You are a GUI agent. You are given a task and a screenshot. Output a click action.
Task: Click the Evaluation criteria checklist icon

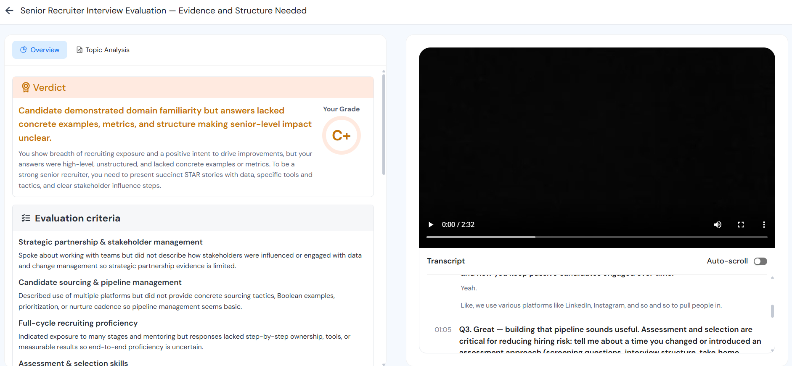[x=26, y=218]
